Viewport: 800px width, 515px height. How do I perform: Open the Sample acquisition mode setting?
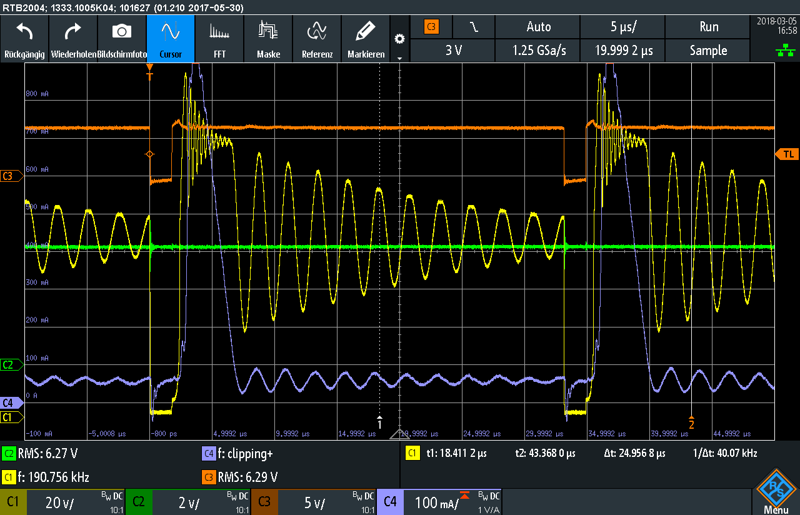(708, 51)
